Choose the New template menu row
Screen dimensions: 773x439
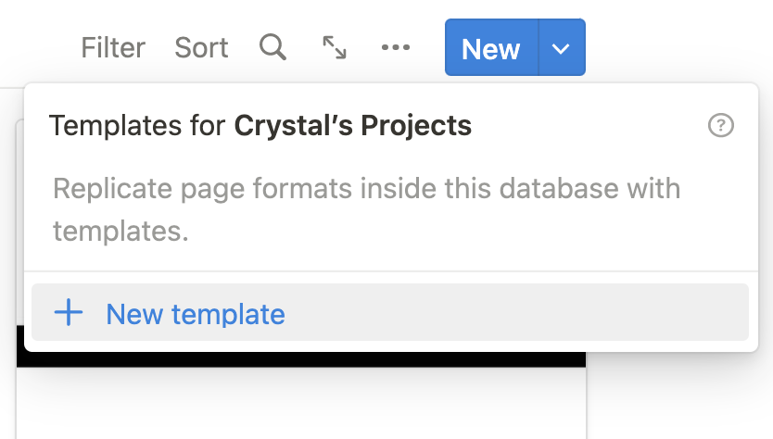[x=390, y=312]
